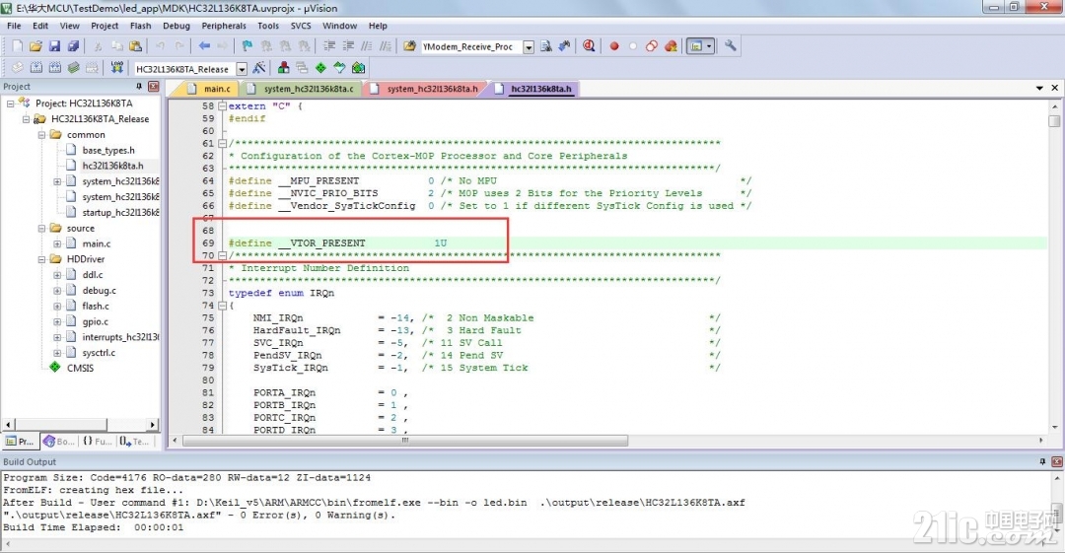
Task: Click the editor horizontal scrollbar thumb
Action: (405, 441)
